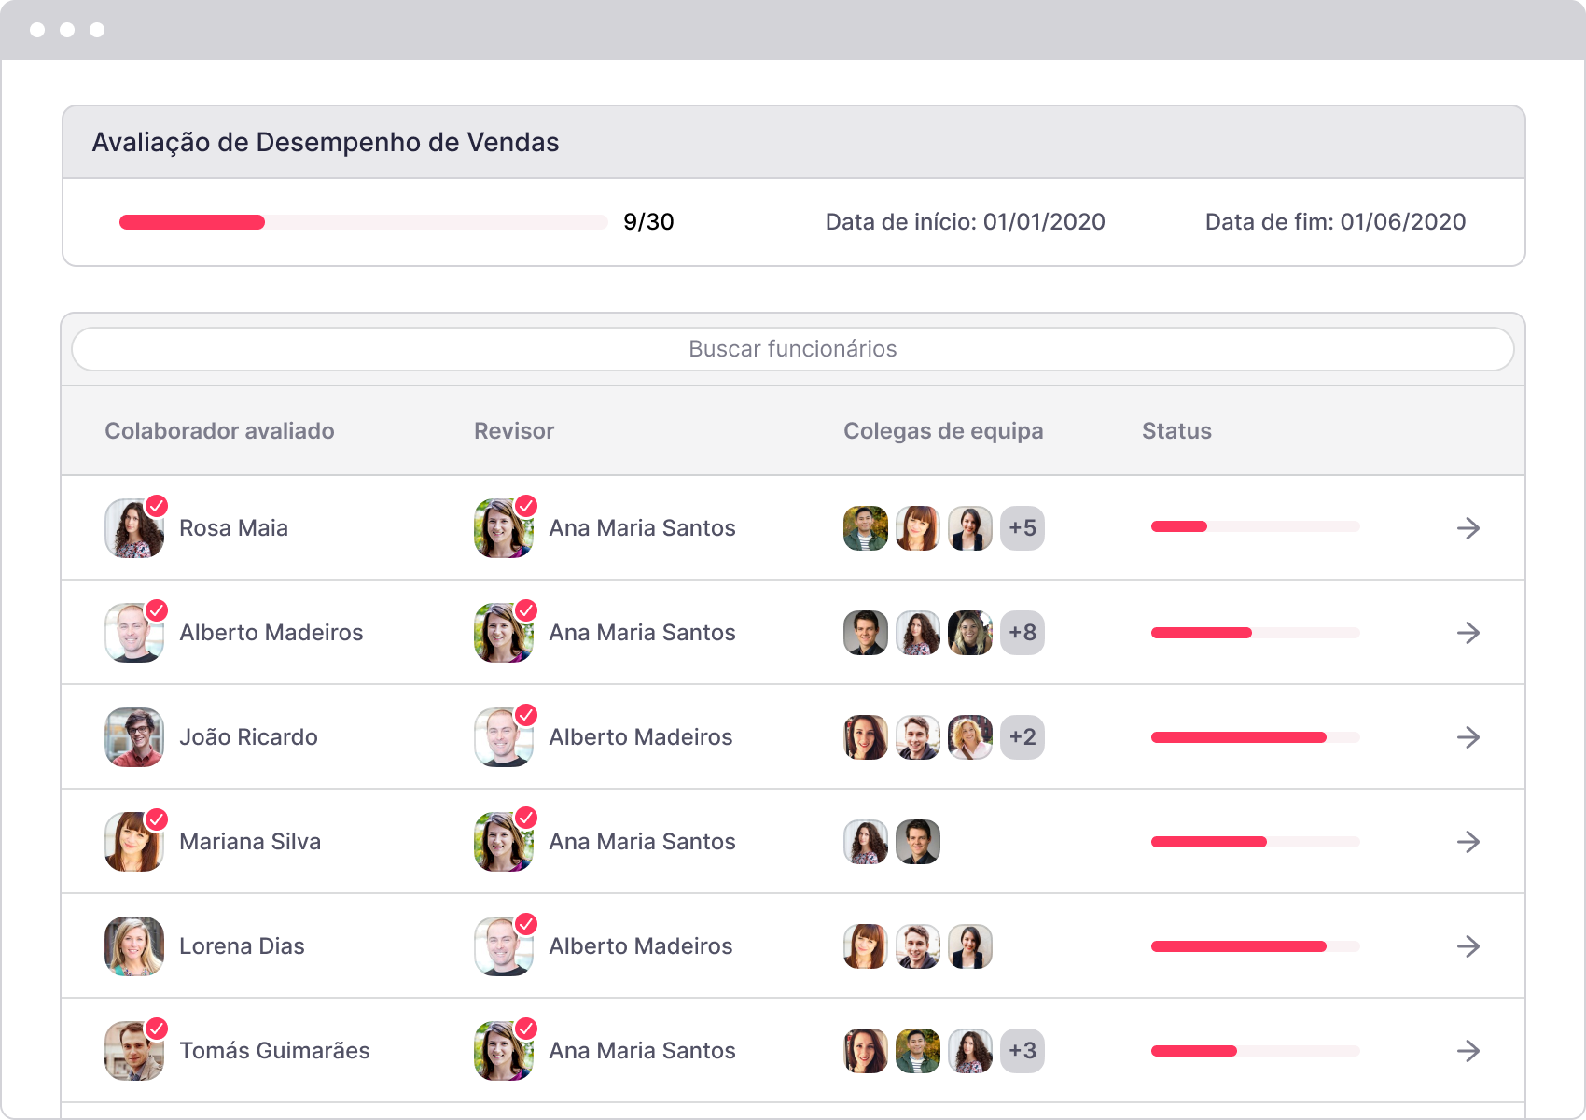
Task: Click the name João Ricardo
Action: click(x=248, y=737)
